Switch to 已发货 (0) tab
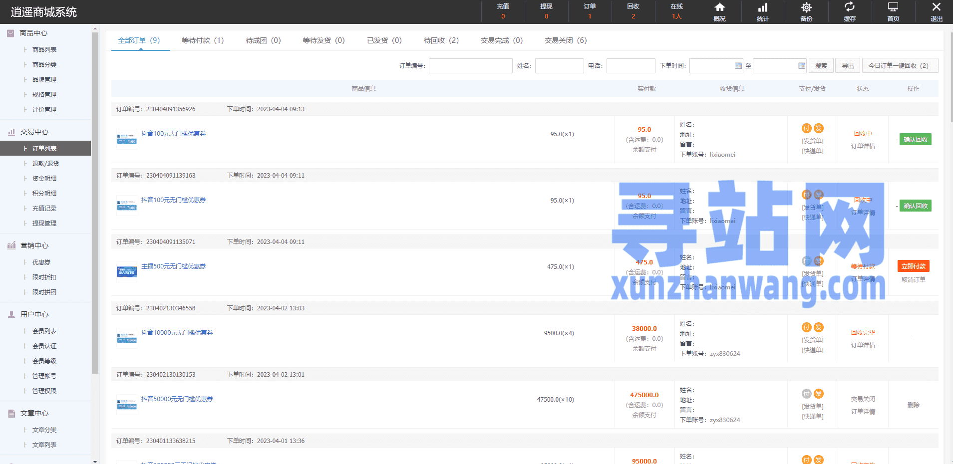 [384, 40]
